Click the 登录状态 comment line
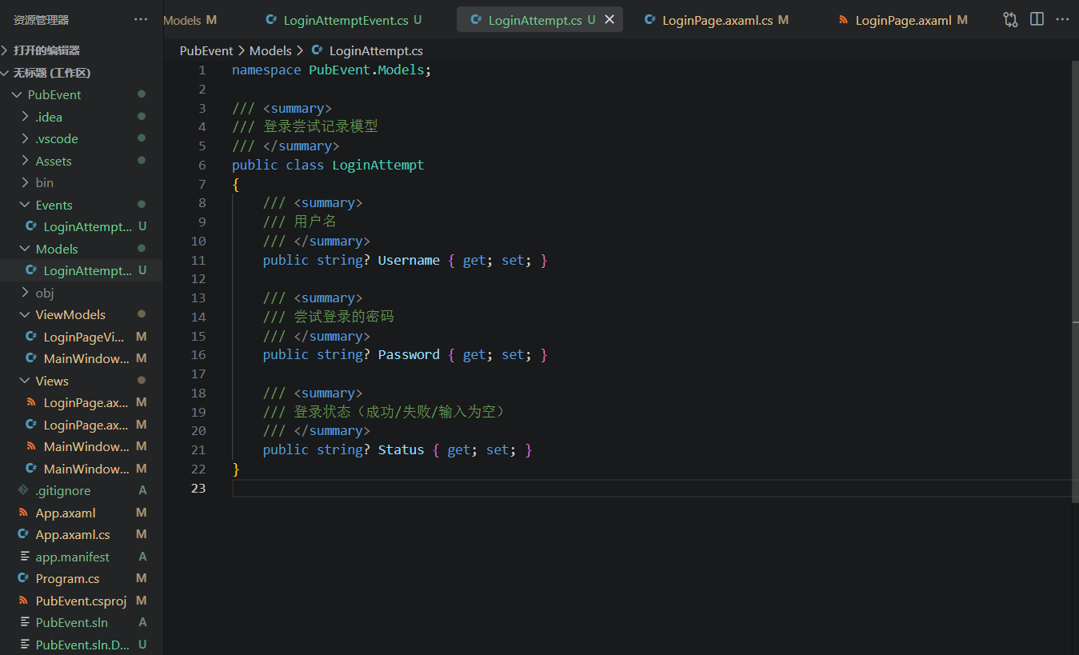The width and height of the screenshot is (1079, 655). (x=386, y=412)
